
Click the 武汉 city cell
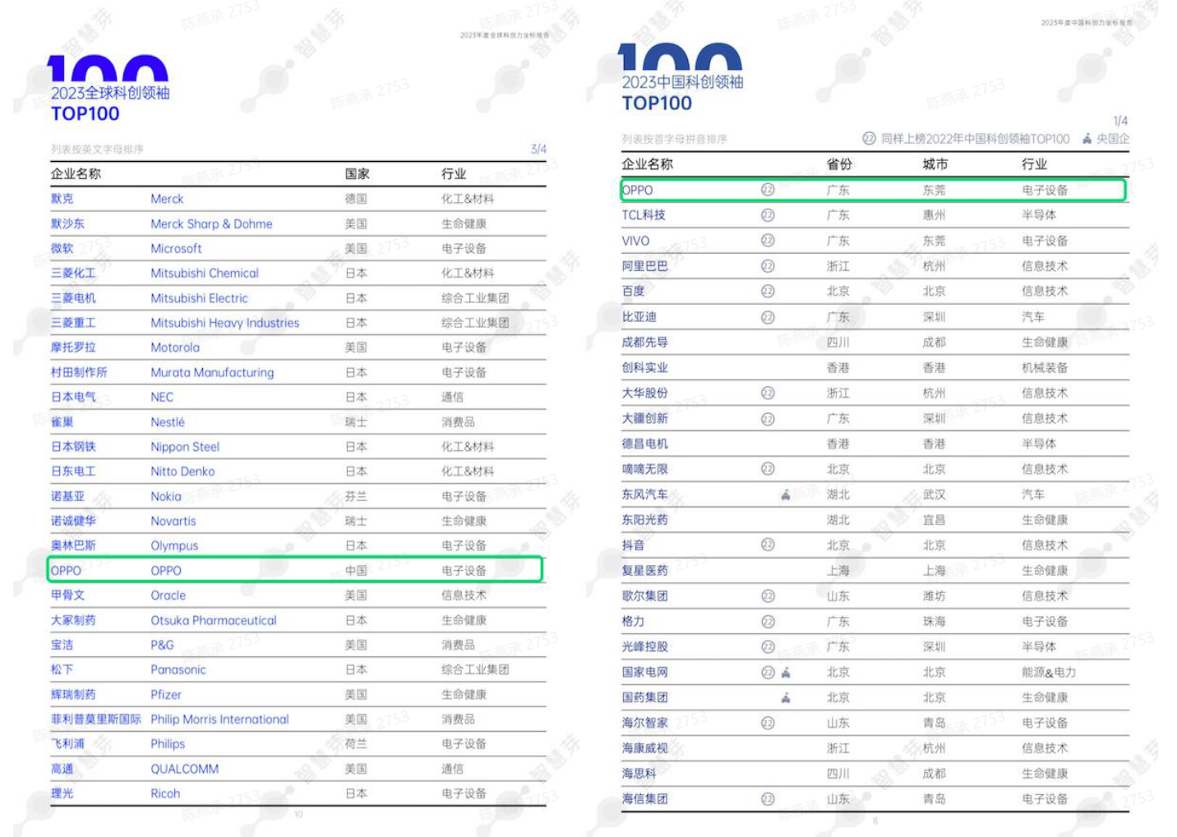point(934,494)
